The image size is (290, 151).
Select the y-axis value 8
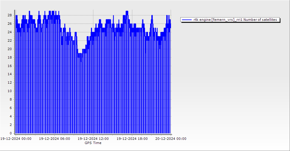11,99
